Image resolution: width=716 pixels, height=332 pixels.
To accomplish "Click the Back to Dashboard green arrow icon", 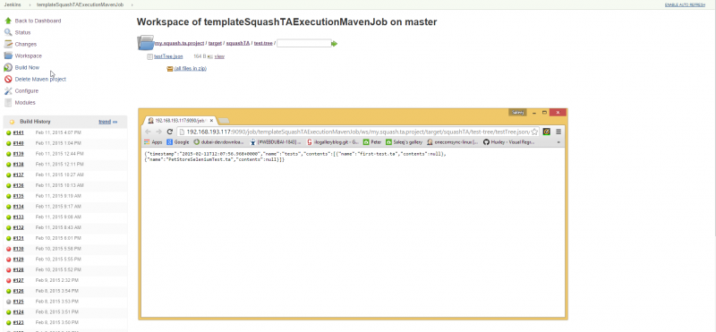I will pos(8,21).
